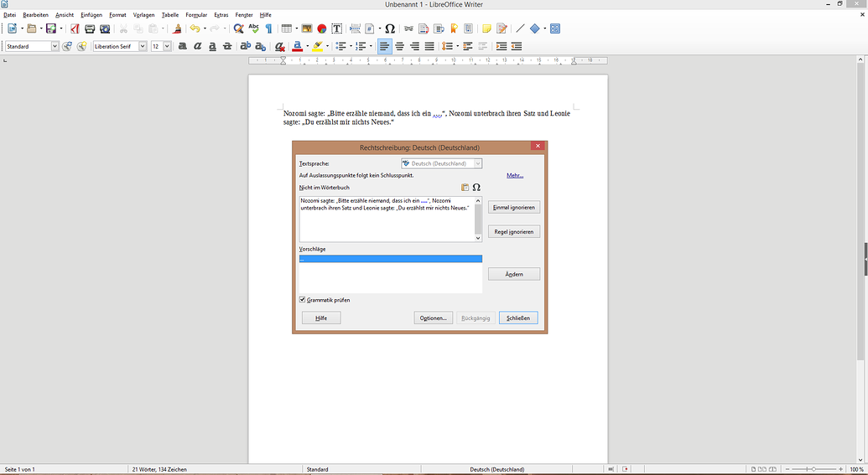
Task: Open the Einfügen menu
Action: (91, 15)
